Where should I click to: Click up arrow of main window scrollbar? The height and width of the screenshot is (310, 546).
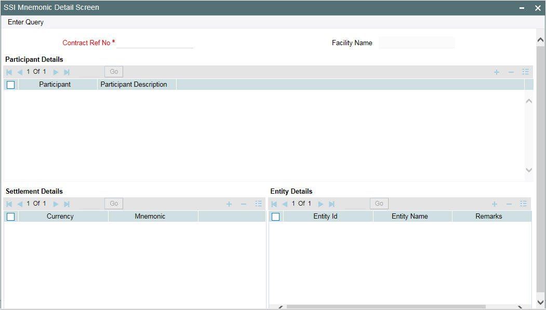pyautogui.click(x=540, y=41)
